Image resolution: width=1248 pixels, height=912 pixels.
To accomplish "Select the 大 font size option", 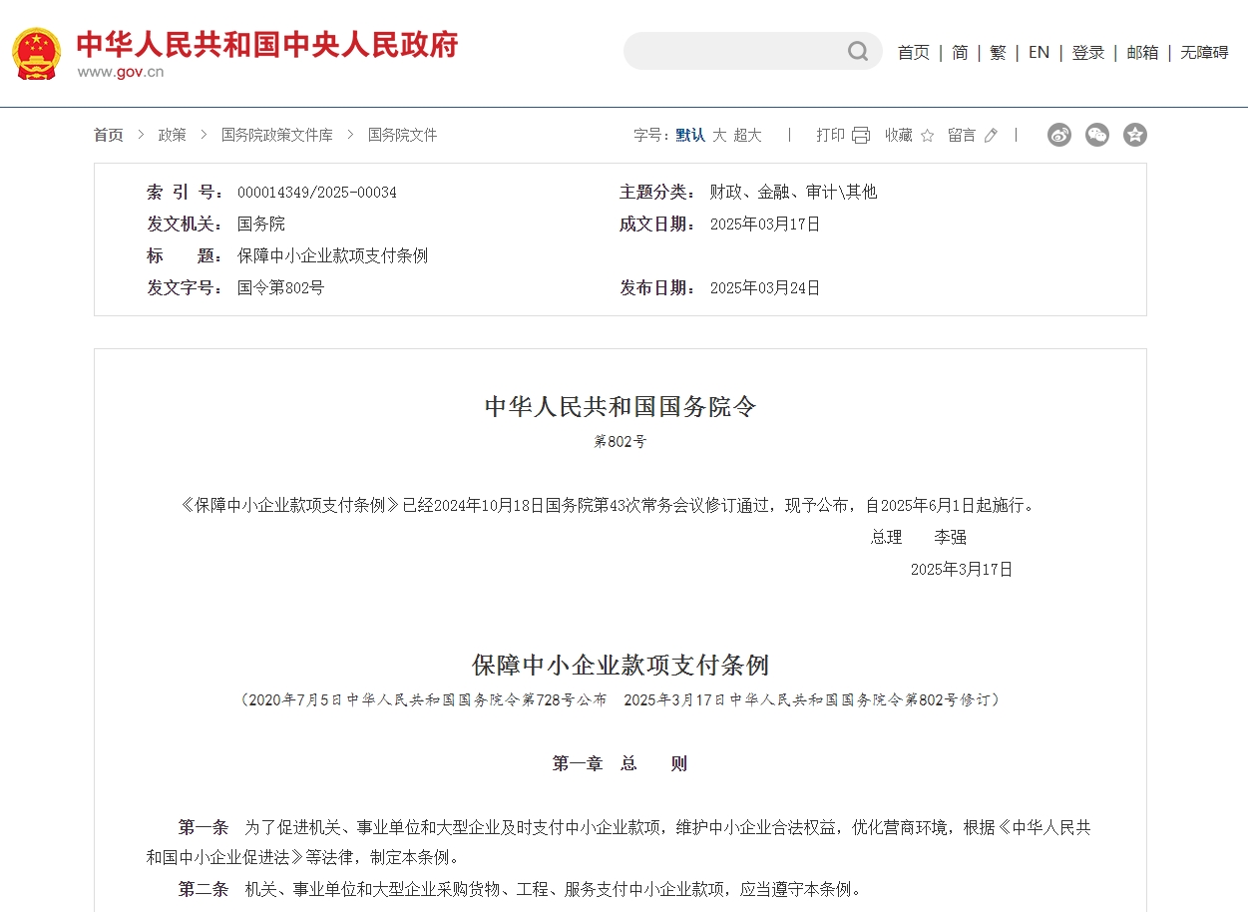I will [719, 136].
